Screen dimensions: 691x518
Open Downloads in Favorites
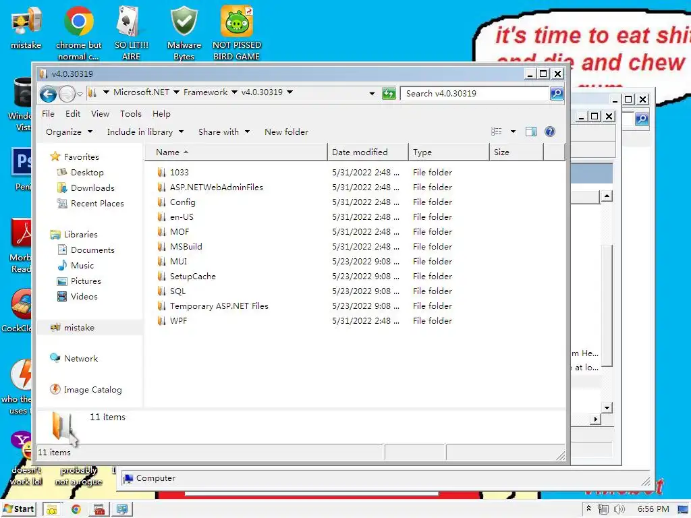point(92,188)
